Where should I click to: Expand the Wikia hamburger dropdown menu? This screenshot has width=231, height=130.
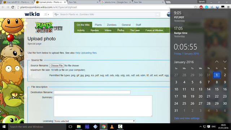tap(47, 14)
